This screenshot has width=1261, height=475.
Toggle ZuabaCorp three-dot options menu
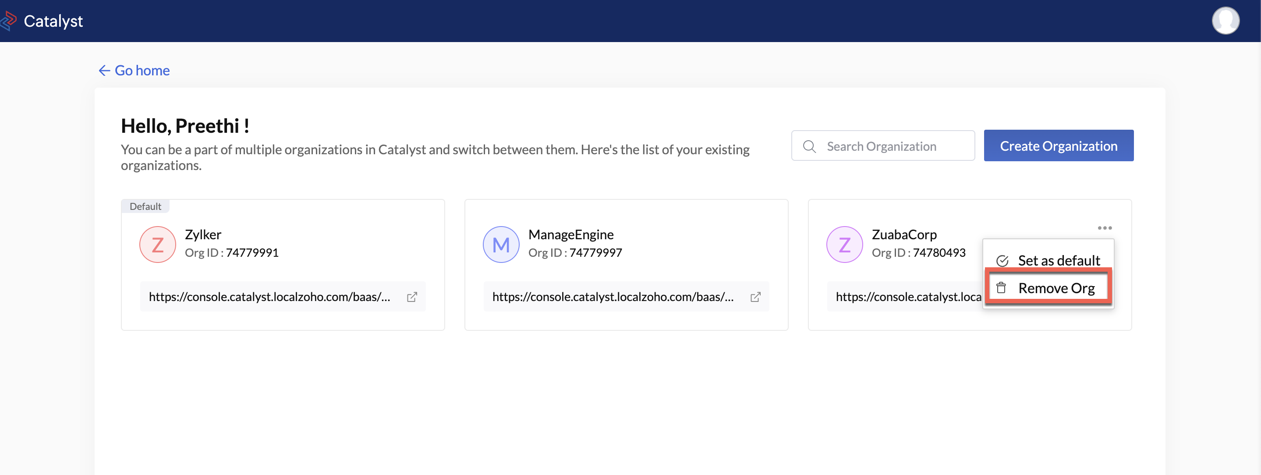pos(1104,228)
